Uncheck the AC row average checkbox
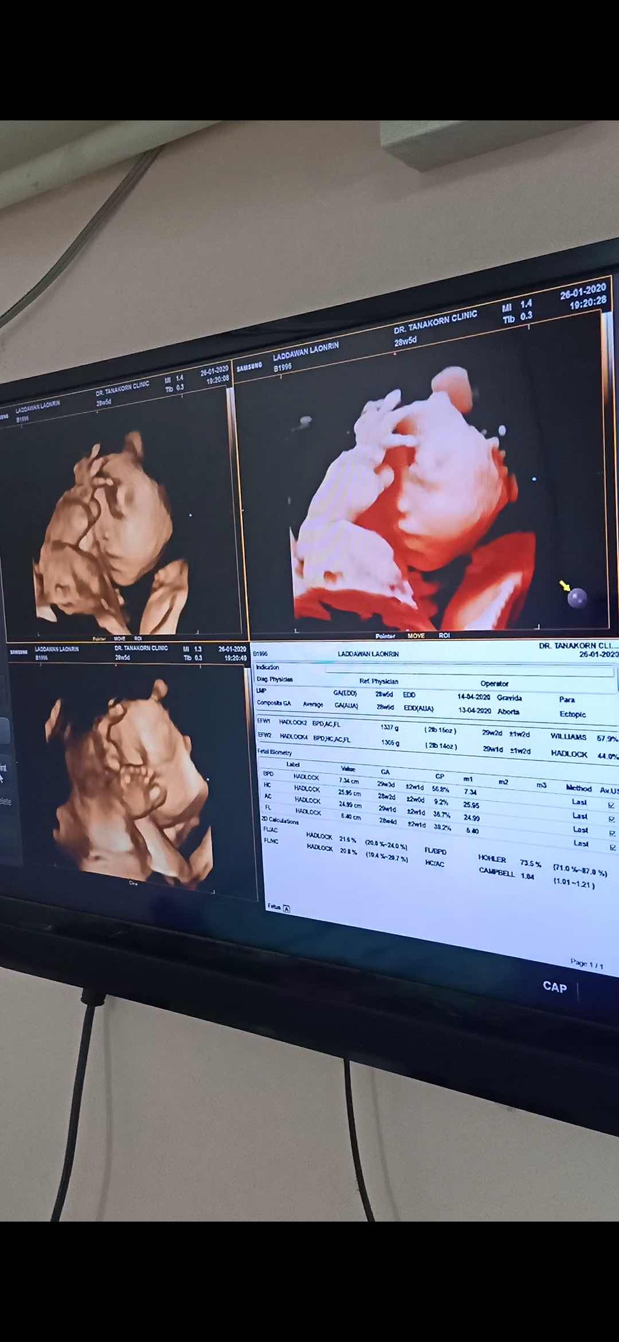The width and height of the screenshot is (619, 1342). coord(612,833)
